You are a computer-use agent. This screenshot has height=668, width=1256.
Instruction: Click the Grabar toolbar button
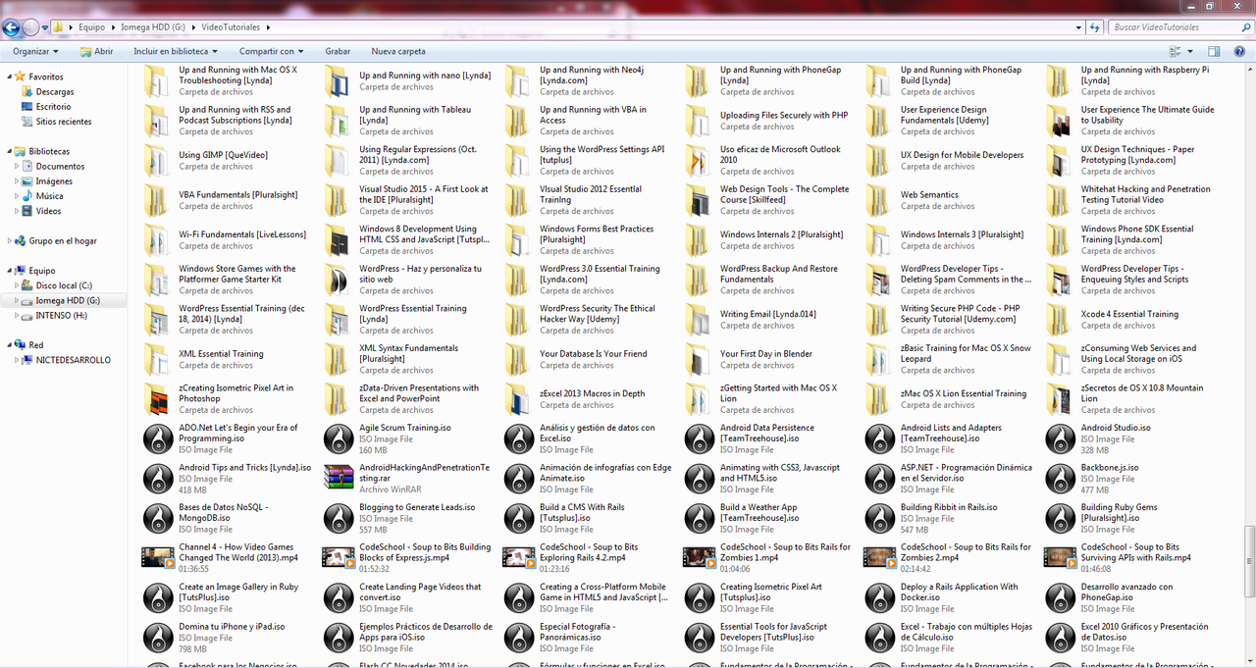338,51
